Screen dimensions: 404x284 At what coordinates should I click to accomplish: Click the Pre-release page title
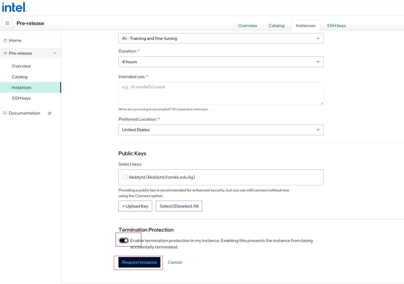tap(30, 23)
